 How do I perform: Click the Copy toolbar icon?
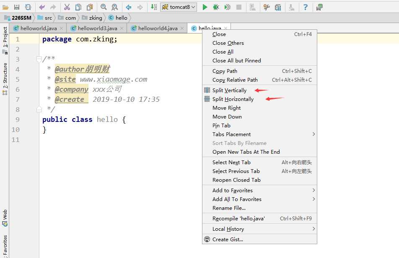[x=78, y=7]
